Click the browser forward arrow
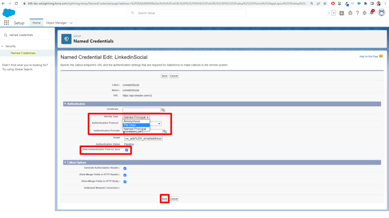Viewport: 389px width, 218px height. click(10, 4)
